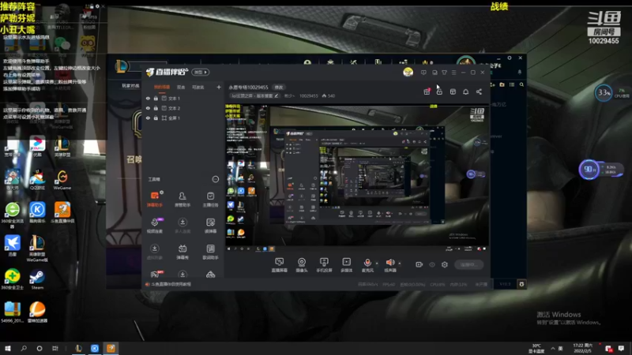Image resolution: width=632 pixels, height=355 pixels.
Task: Switch to the first scene tab
Action: 162,87
